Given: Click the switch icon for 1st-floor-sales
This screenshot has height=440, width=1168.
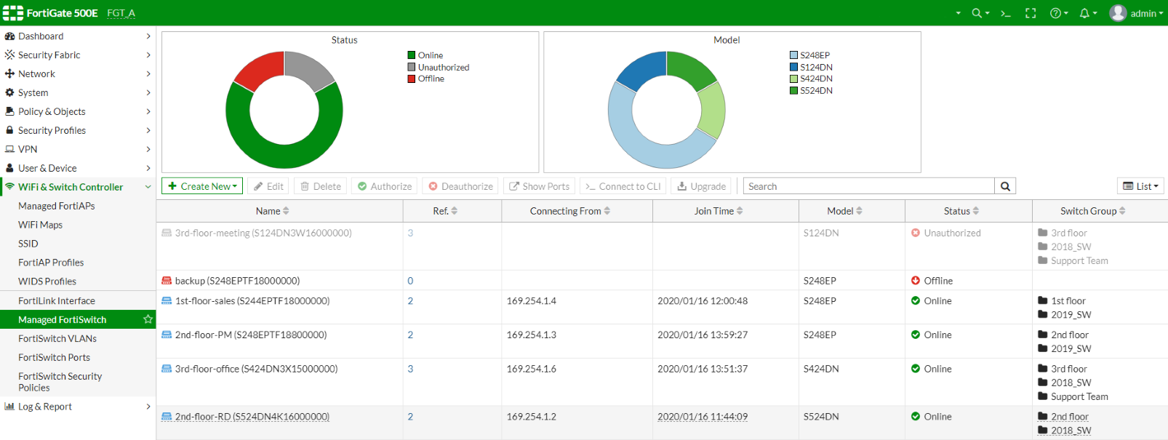Looking at the screenshot, I should 167,300.
